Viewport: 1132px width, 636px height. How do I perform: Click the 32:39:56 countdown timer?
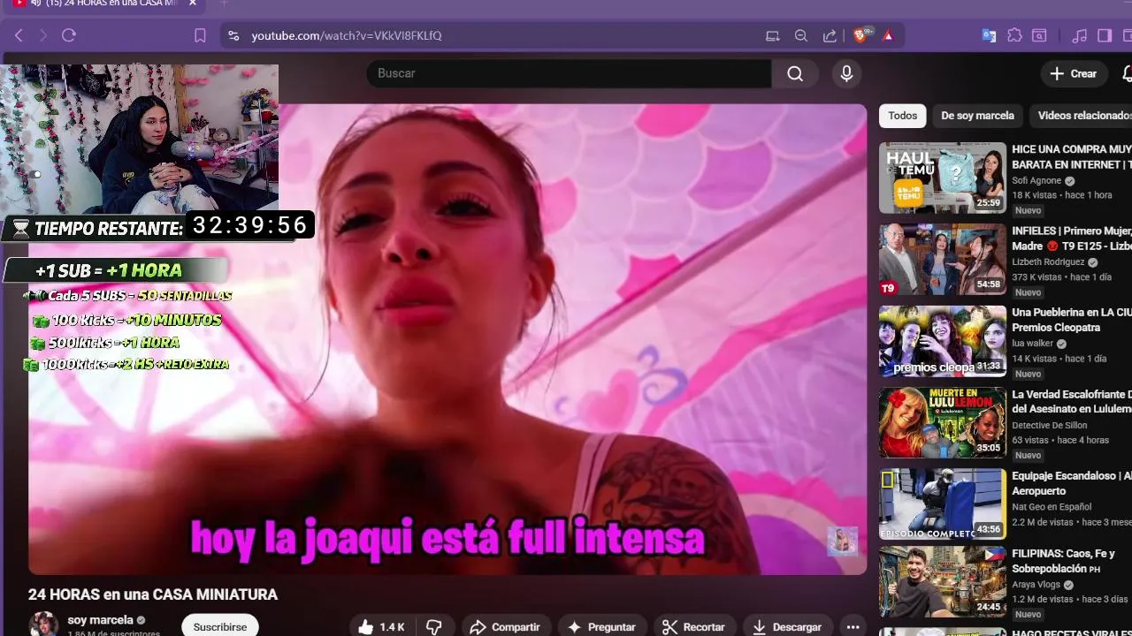[249, 226]
